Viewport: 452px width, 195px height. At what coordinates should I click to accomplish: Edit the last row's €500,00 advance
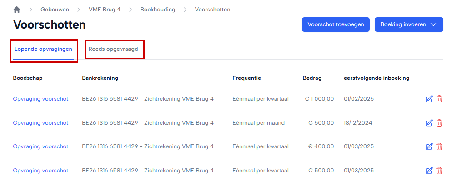429,171
